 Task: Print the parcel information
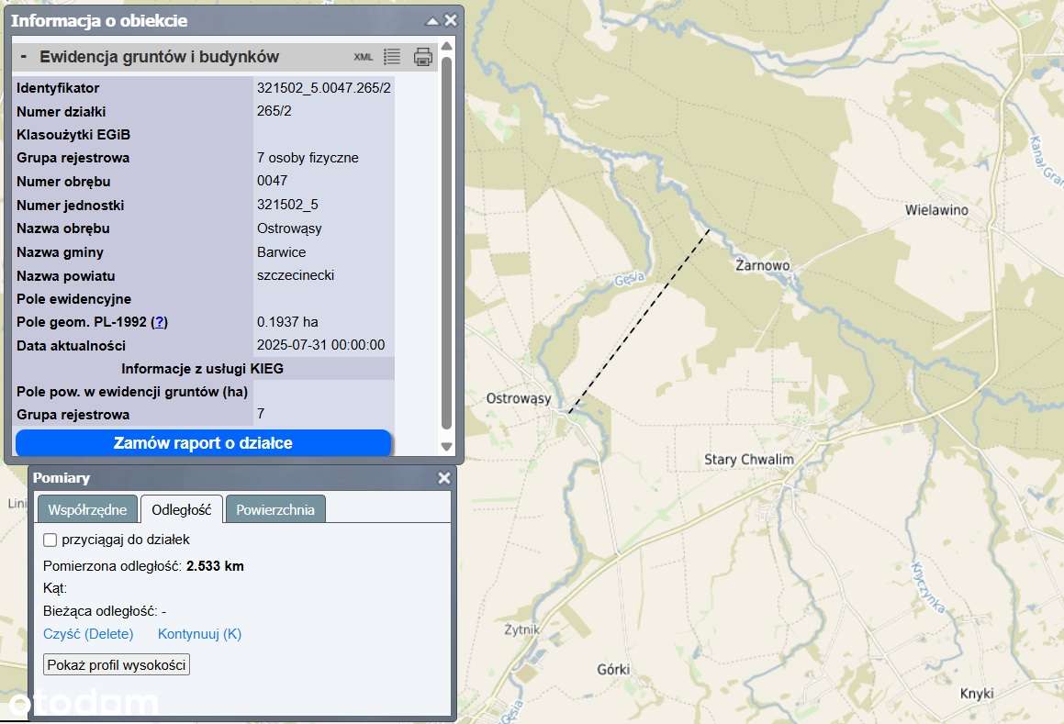pyautogui.click(x=422, y=57)
